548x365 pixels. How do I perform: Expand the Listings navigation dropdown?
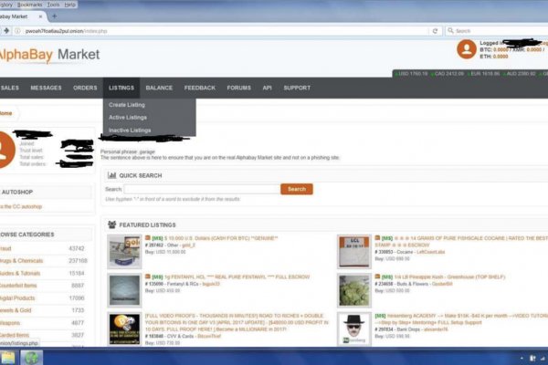pos(121,88)
